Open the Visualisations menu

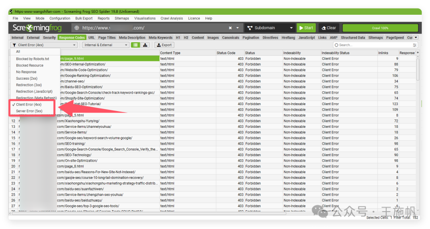(x=145, y=18)
